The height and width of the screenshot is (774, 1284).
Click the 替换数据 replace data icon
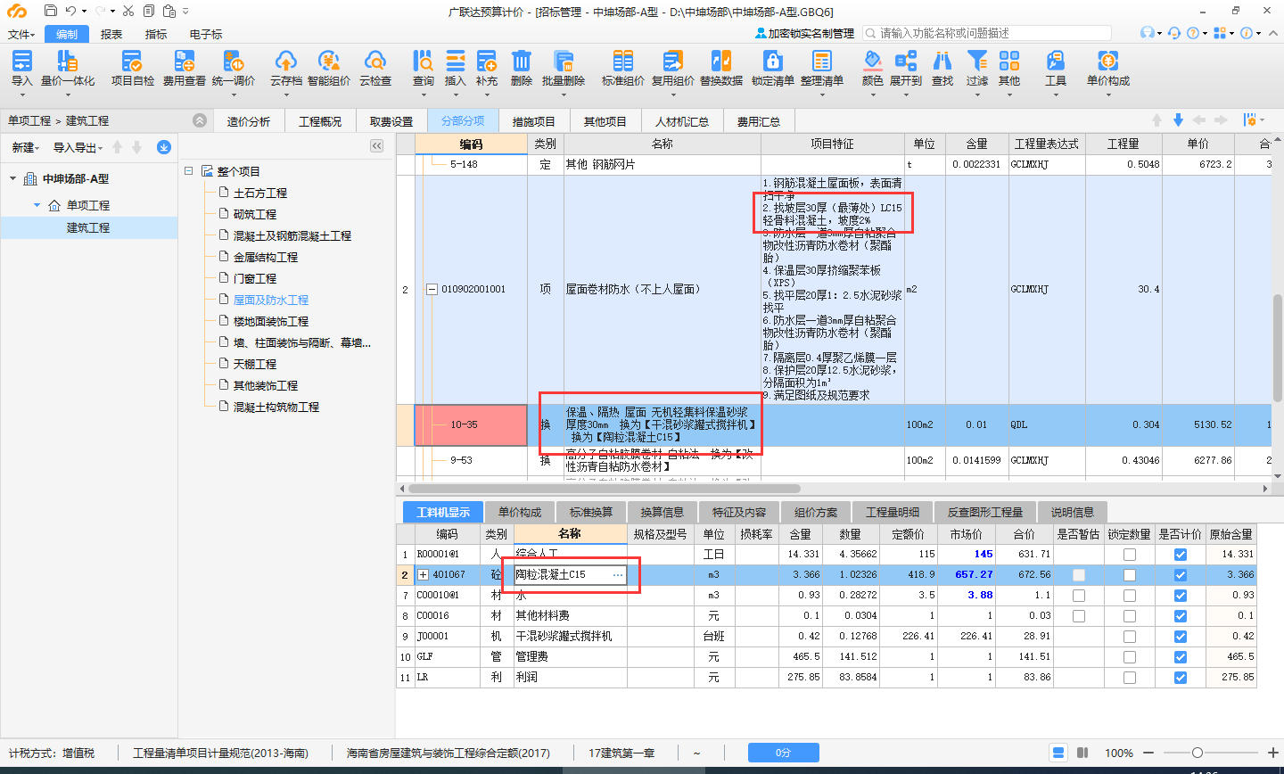tap(720, 61)
